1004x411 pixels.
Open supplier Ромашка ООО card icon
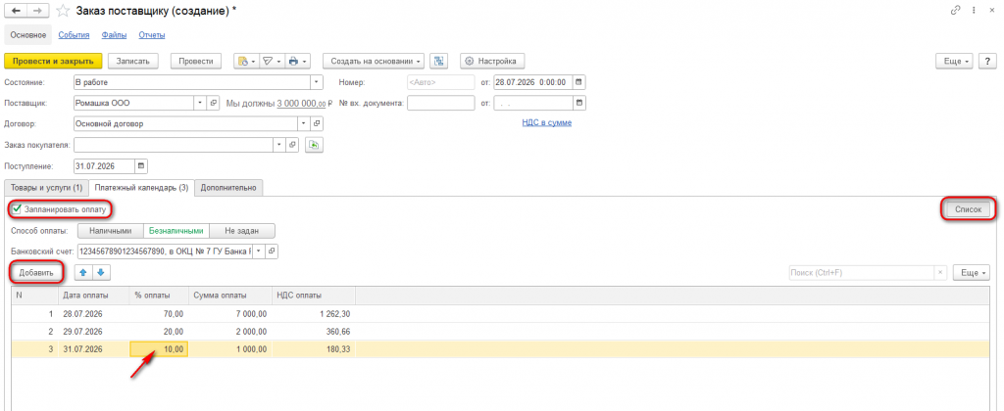214,103
